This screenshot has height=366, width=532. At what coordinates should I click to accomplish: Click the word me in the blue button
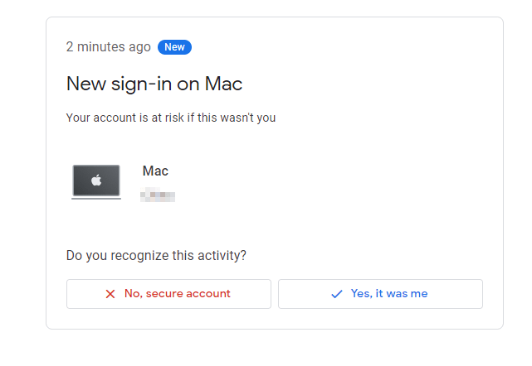pyautogui.click(x=419, y=293)
